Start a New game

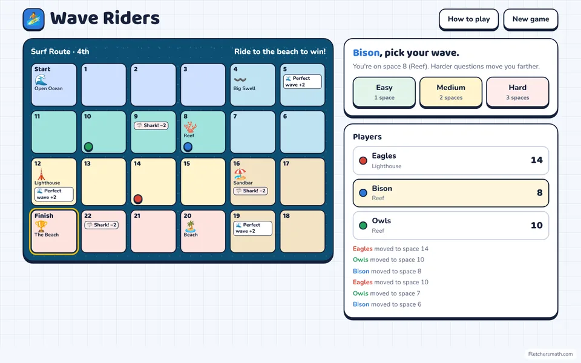pyautogui.click(x=531, y=19)
